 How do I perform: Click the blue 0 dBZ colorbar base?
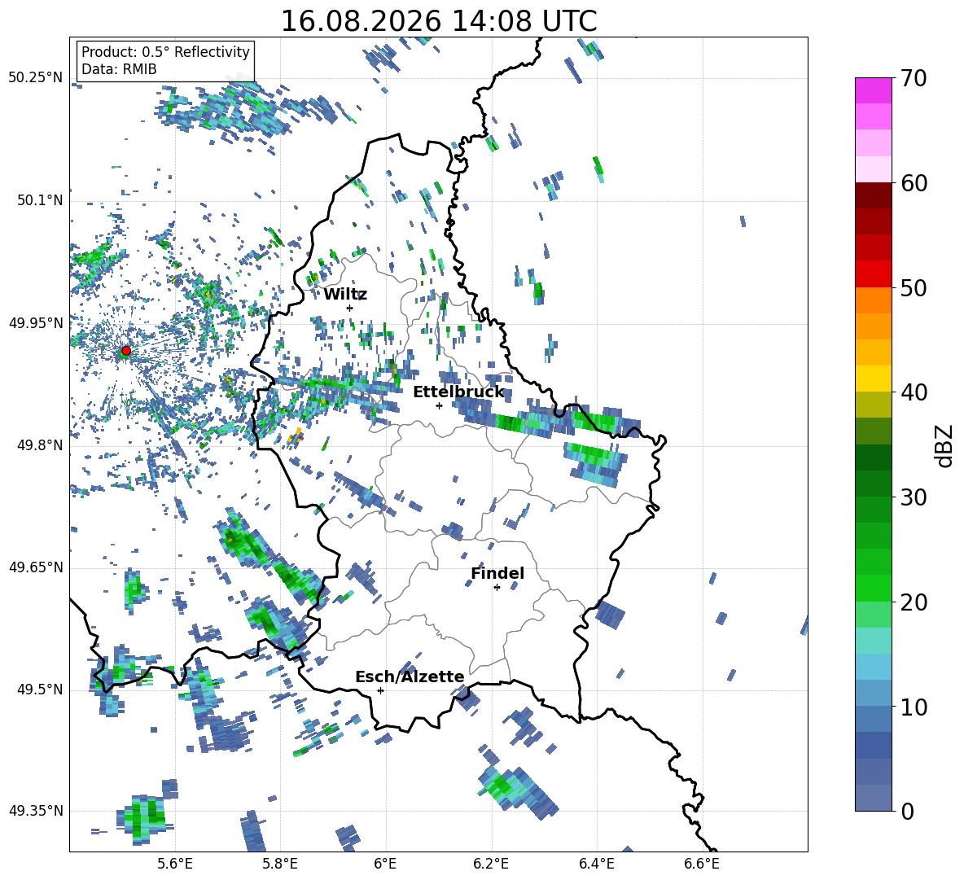coord(873,798)
